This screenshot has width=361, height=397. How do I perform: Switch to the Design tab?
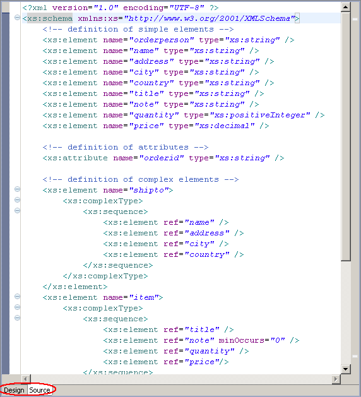coord(14,390)
